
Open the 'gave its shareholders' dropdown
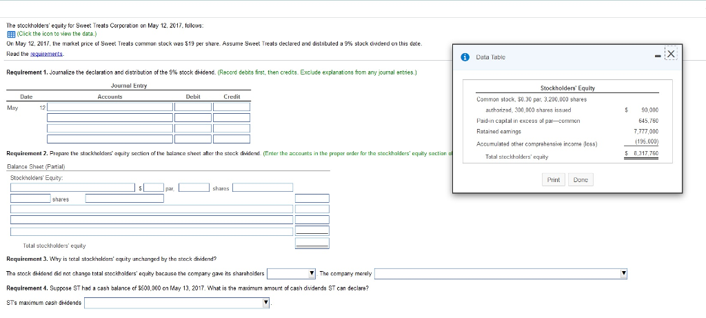291,273
